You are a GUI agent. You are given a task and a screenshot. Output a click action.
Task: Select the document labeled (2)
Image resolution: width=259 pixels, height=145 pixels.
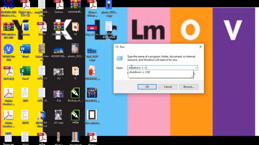click(x=42, y=95)
